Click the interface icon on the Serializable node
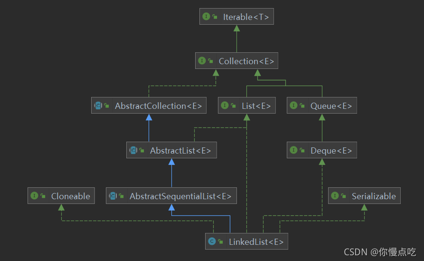The height and width of the screenshot is (261, 424). click(x=335, y=195)
